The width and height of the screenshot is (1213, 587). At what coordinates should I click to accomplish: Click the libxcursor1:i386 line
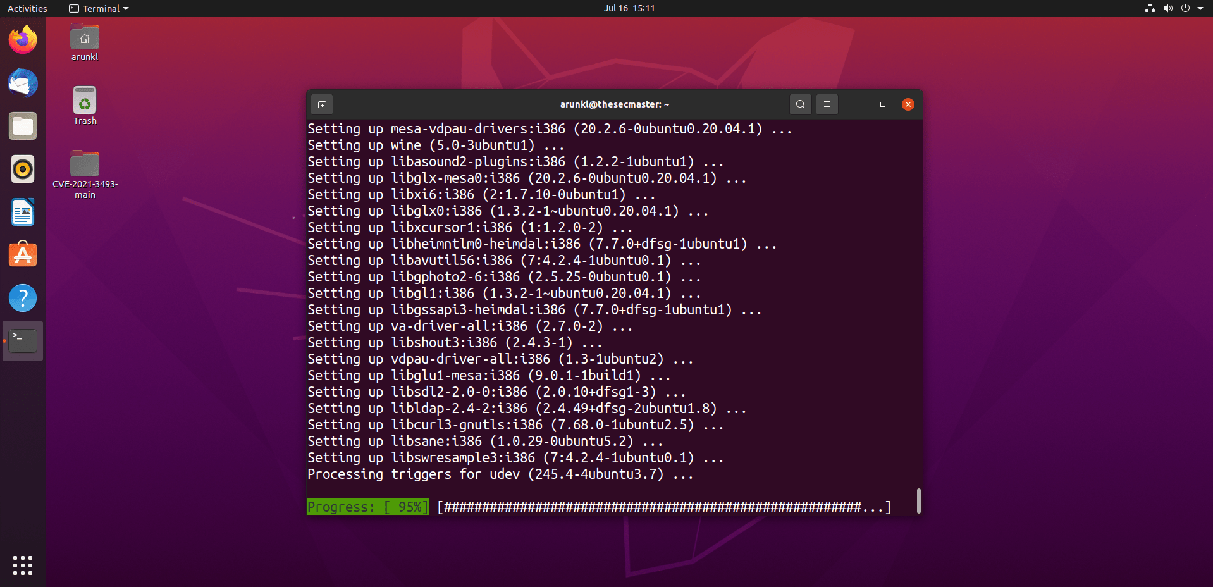tap(471, 227)
